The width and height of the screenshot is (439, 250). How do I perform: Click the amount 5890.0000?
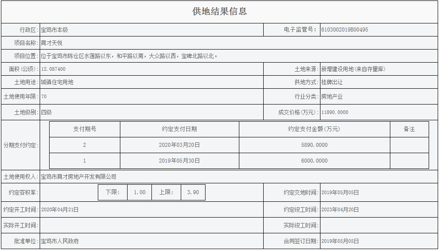(x=315, y=145)
